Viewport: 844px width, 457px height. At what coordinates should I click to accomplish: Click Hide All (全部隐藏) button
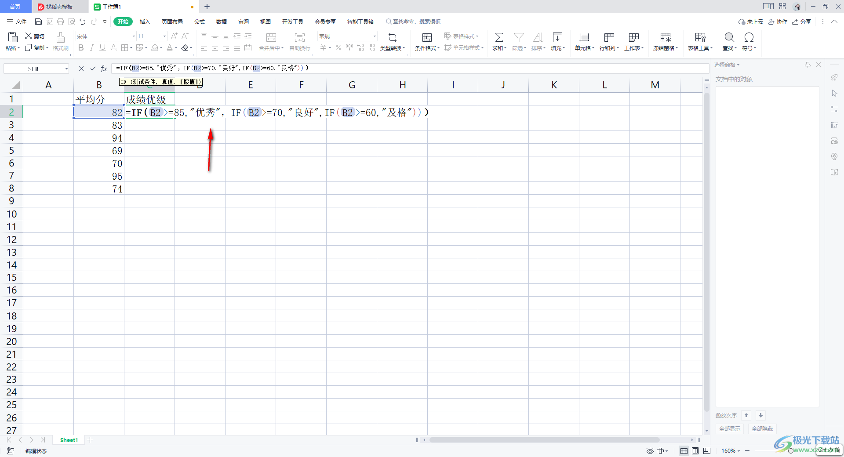[x=762, y=429]
